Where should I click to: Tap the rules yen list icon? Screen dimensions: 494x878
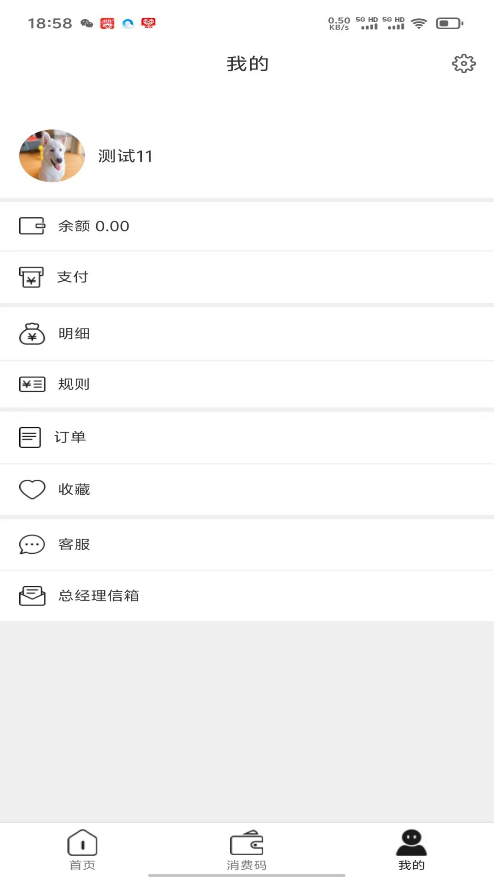32,384
